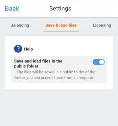The image size is (118, 126).
Task: Click the empty gray area below the card
Action: (59, 108)
